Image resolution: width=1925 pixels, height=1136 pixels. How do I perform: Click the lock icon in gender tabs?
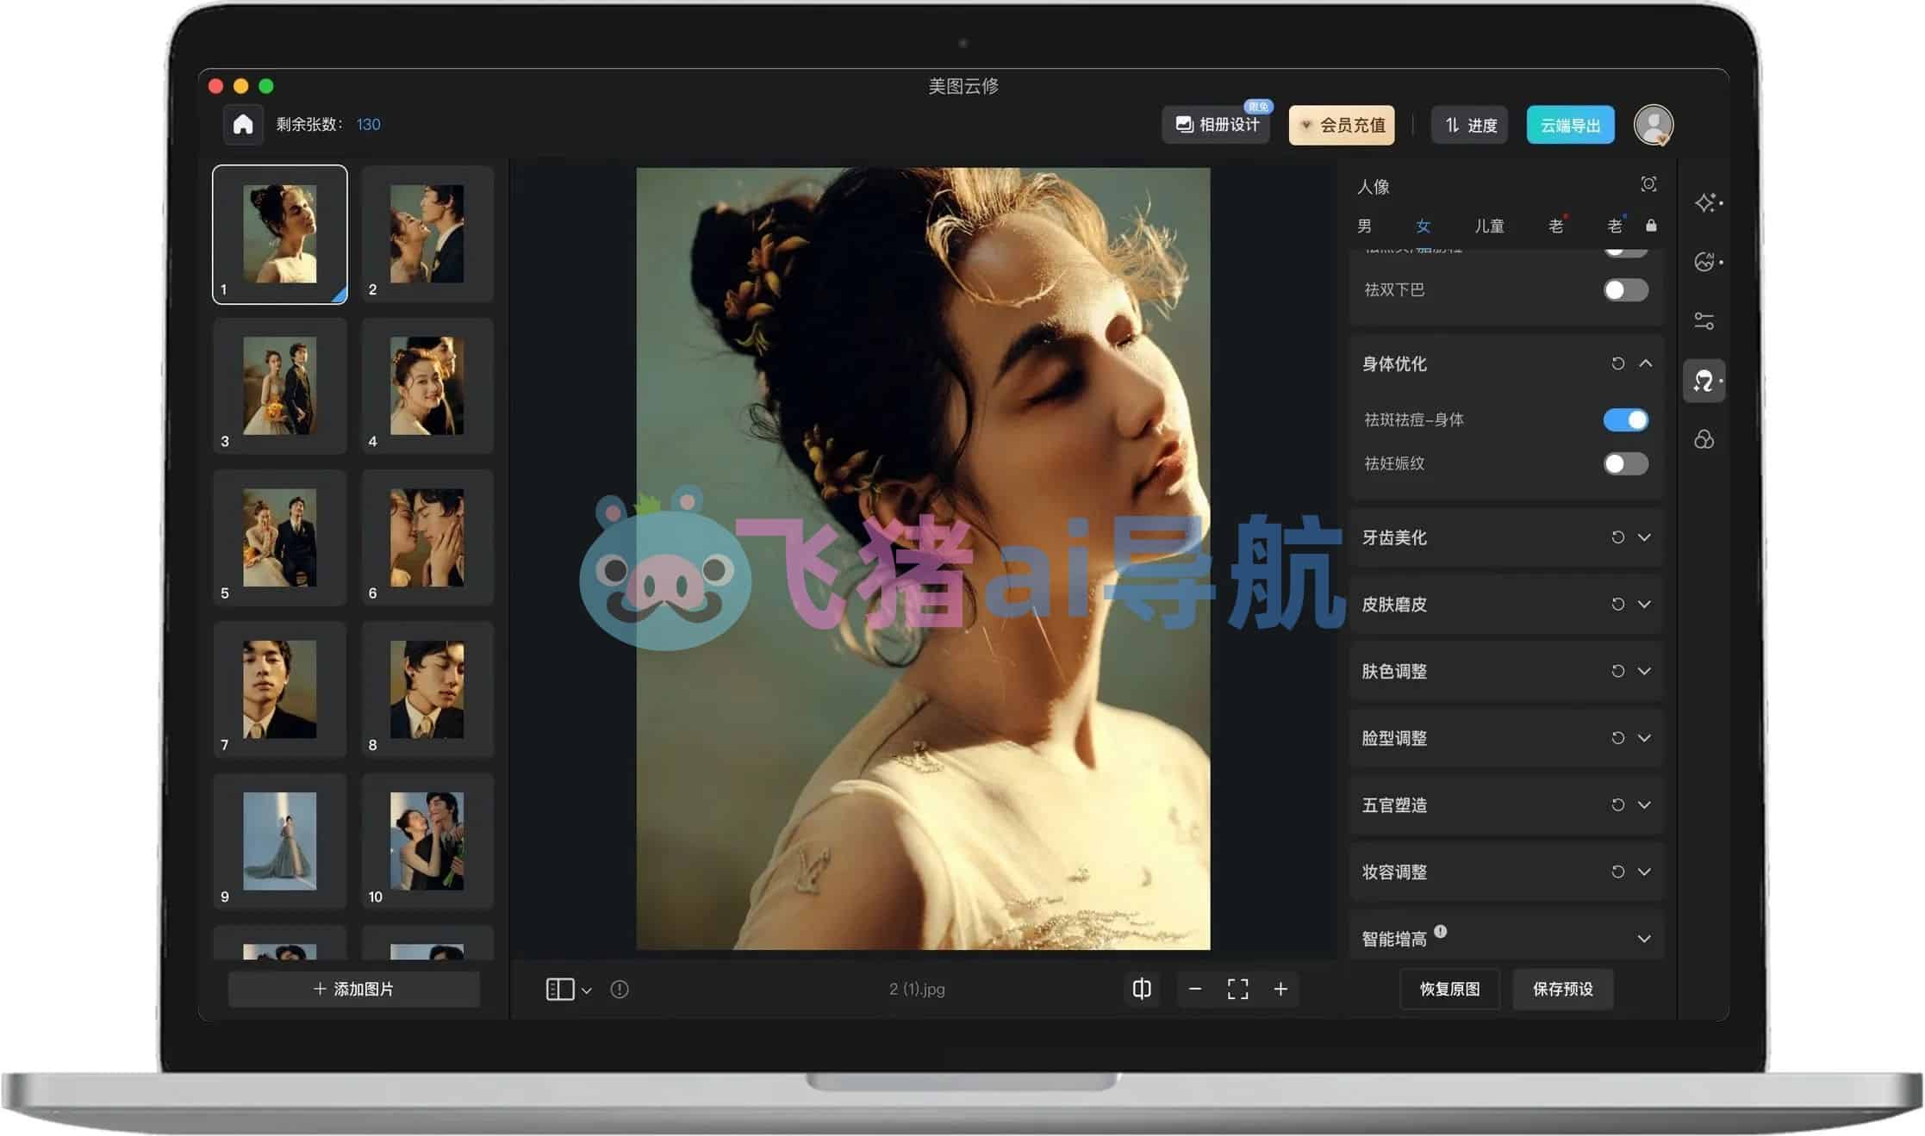(x=1651, y=226)
